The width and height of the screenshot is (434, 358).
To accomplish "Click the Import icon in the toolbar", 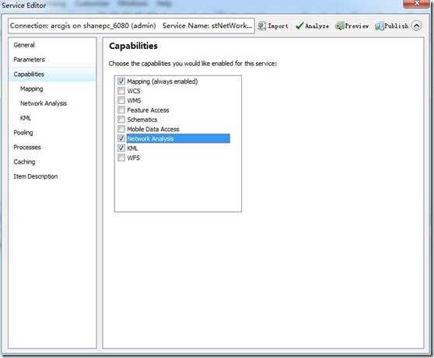I will pyautogui.click(x=261, y=26).
